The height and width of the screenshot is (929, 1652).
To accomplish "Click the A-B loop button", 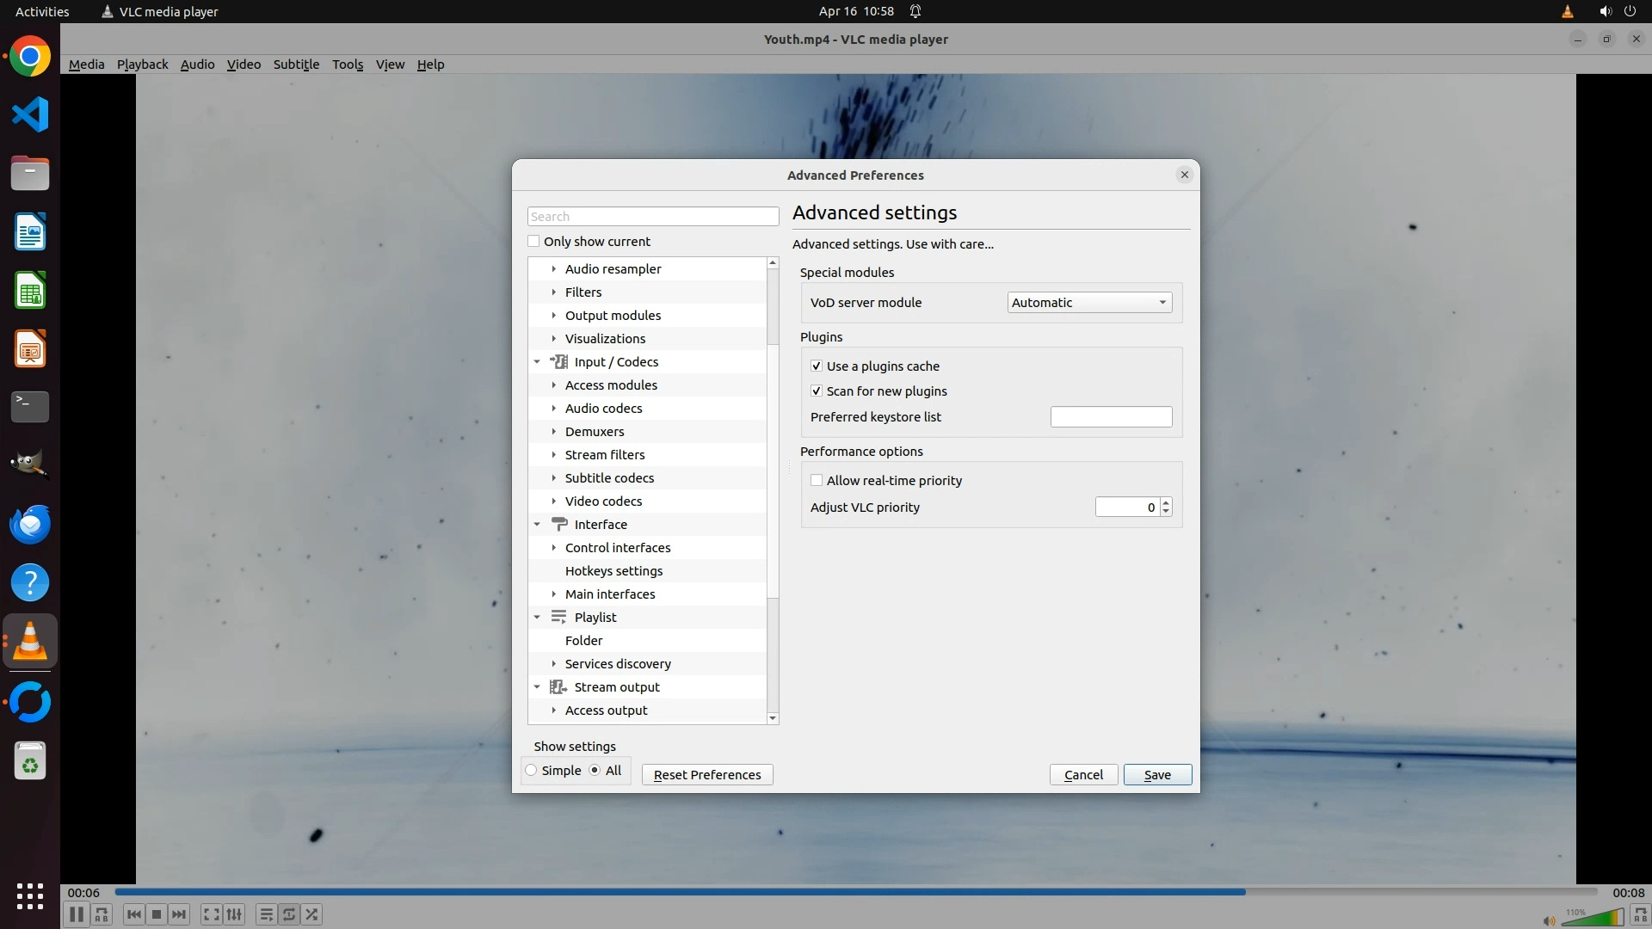I will (102, 914).
